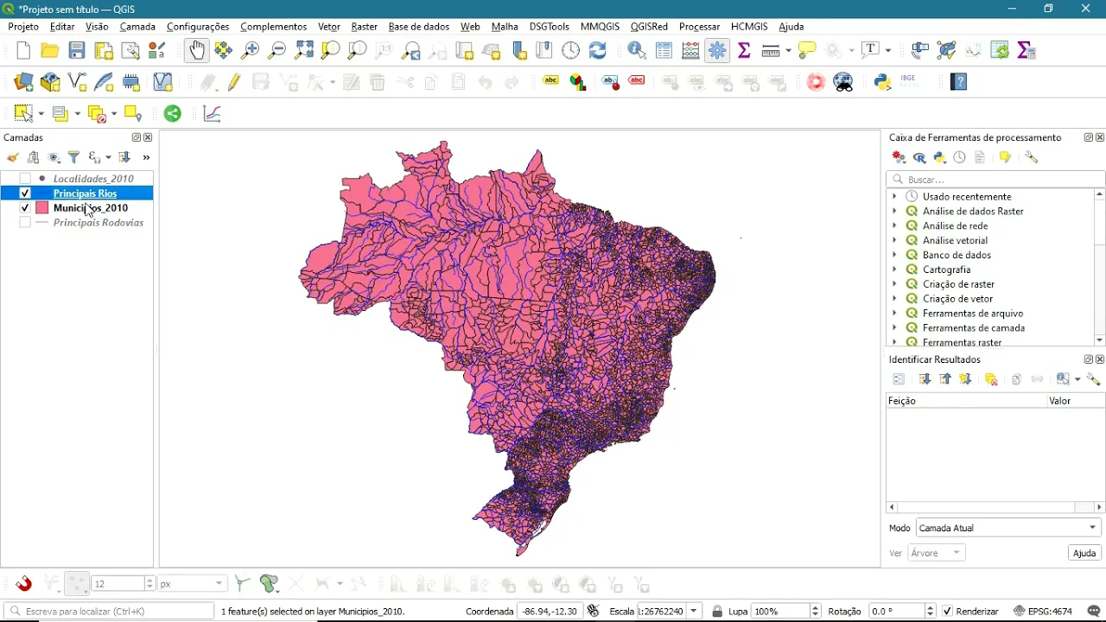This screenshot has height=622, width=1106.
Task: Select Criação de vetor tree item
Action: [x=957, y=299]
